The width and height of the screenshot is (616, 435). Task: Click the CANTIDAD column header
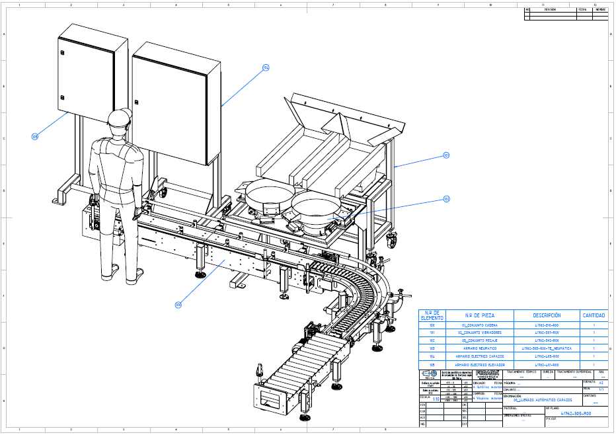pos(593,315)
